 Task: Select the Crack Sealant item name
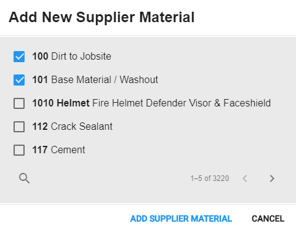(x=82, y=126)
